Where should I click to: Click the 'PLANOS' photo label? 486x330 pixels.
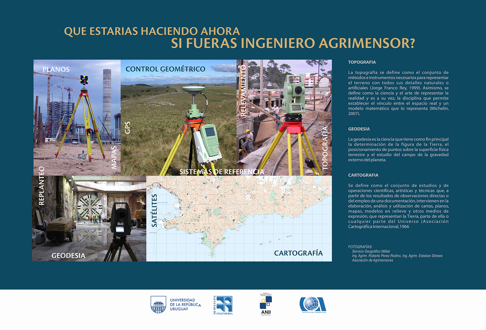[56, 69]
